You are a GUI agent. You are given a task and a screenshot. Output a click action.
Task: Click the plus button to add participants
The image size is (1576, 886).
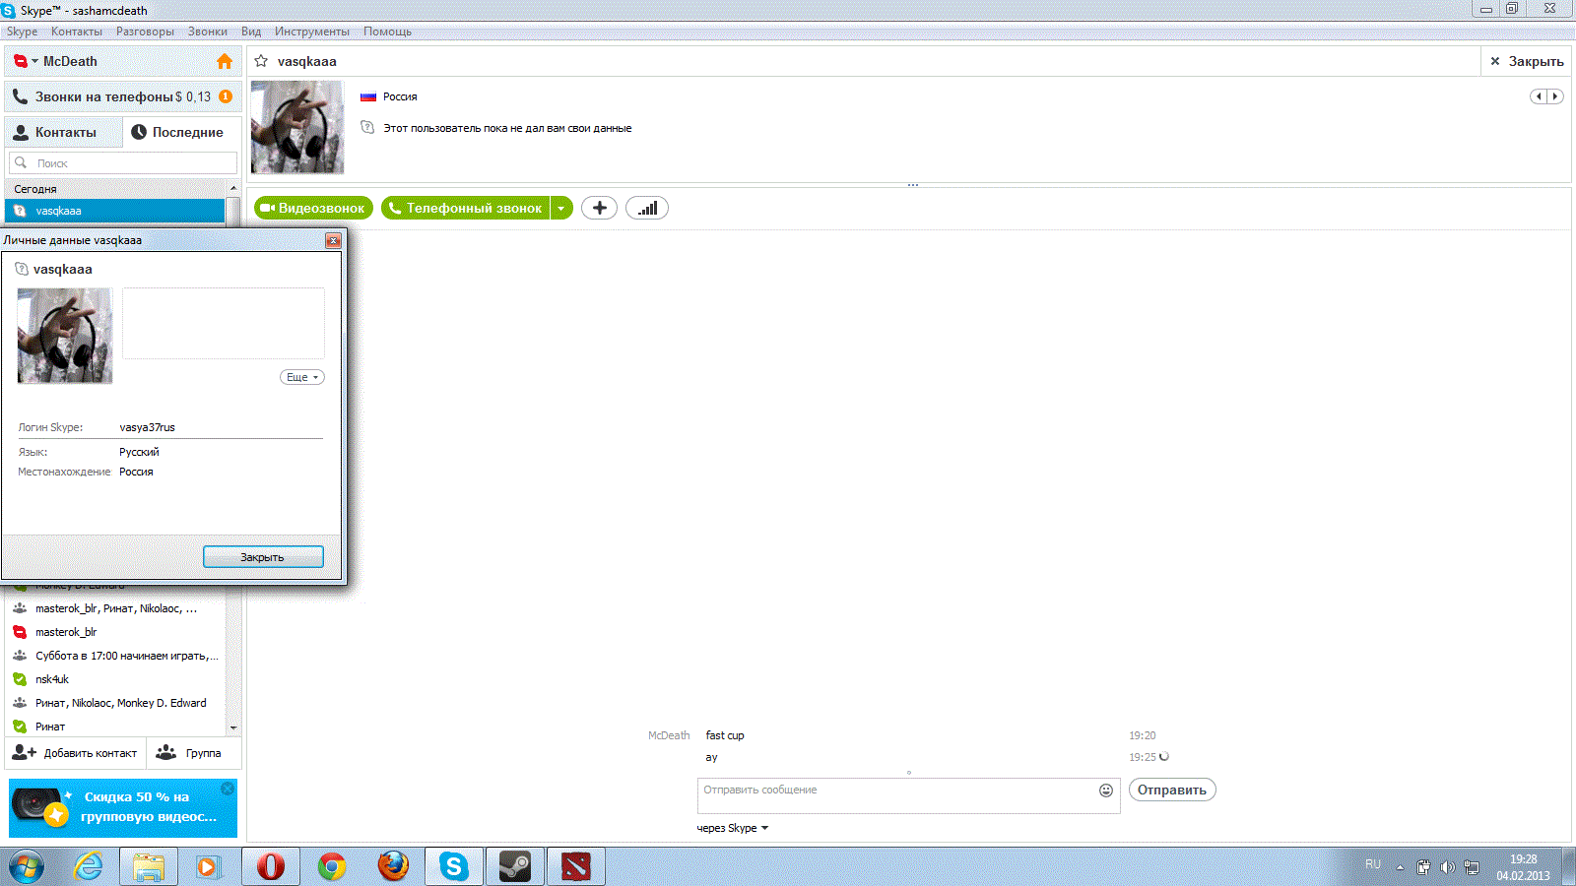pyautogui.click(x=599, y=208)
